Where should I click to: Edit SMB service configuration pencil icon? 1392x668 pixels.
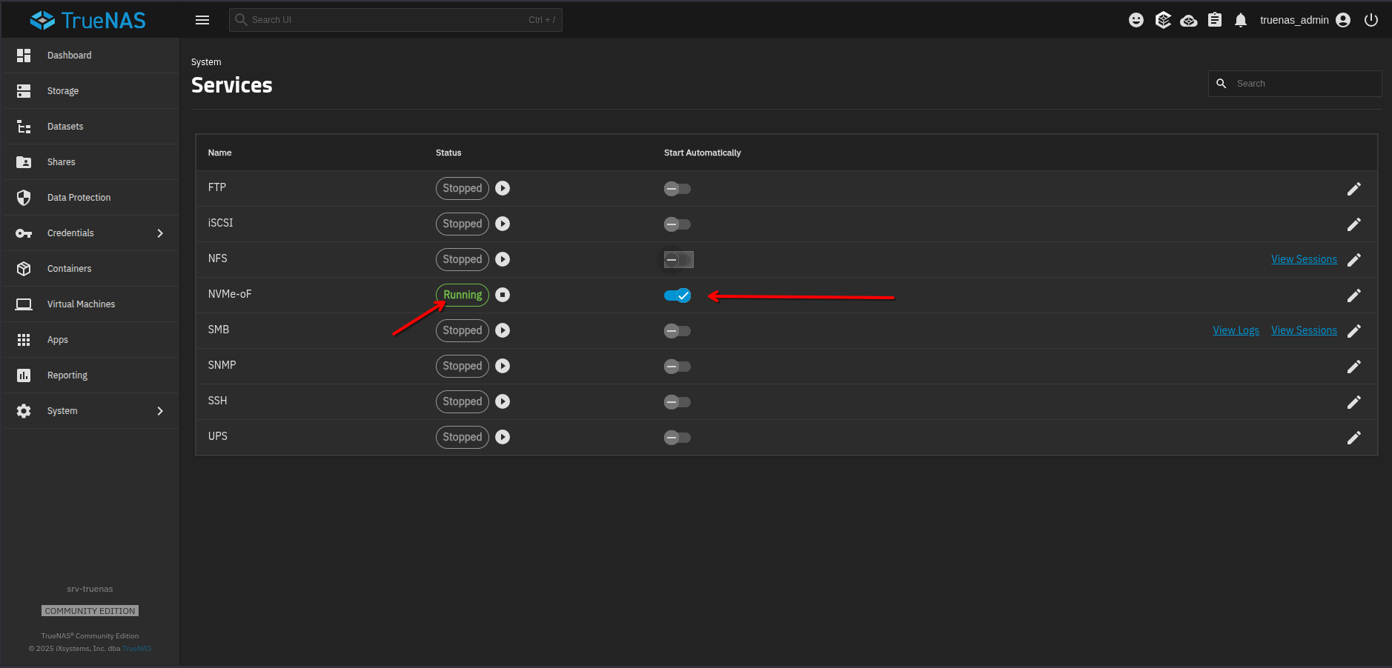click(x=1353, y=331)
